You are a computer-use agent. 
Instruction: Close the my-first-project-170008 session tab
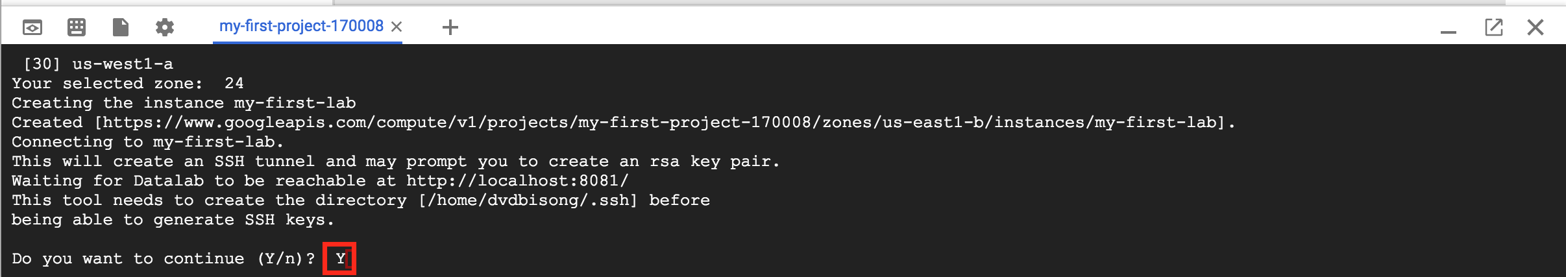coord(397,27)
